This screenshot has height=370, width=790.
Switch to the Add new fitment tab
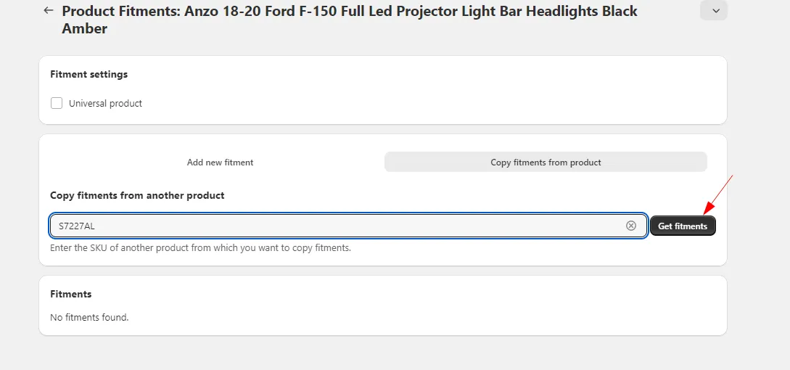point(220,163)
